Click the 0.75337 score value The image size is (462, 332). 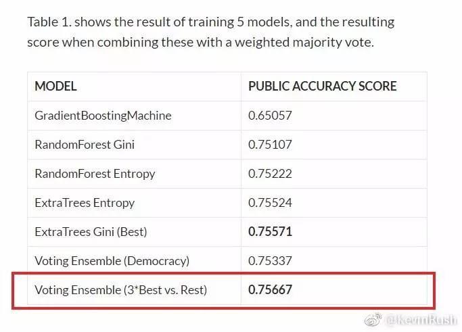tap(270, 261)
